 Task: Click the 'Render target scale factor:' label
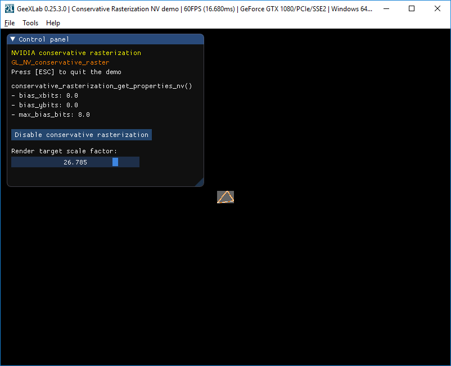(x=64, y=151)
